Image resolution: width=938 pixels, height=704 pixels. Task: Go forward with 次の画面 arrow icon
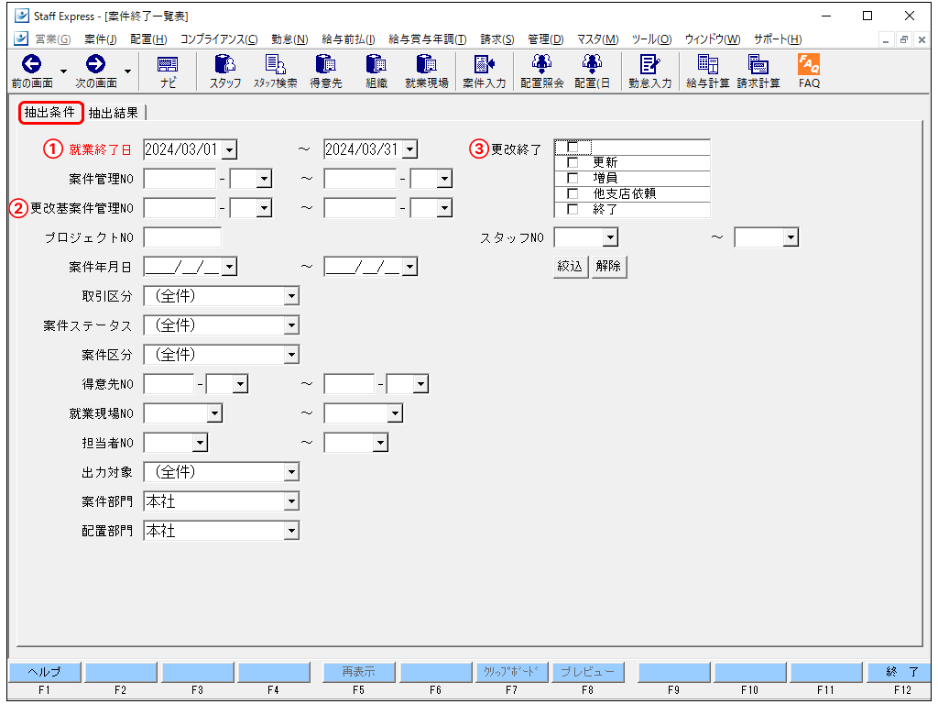(x=95, y=63)
